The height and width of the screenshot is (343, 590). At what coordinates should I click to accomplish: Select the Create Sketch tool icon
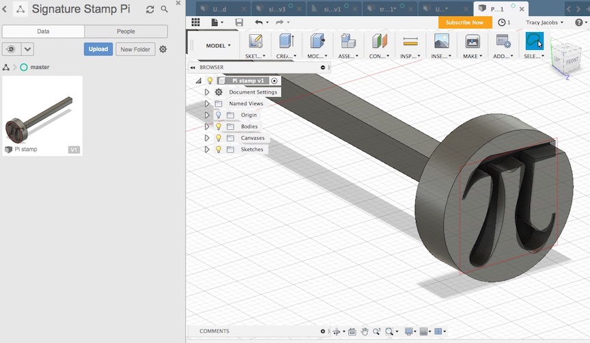pos(255,41)
